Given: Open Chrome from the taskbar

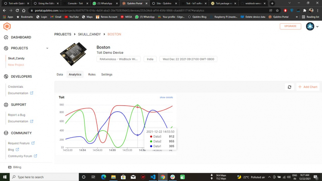Looking at the screenshot, I should [163, 177].
